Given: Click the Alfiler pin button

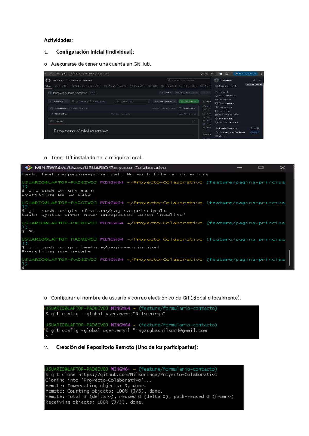Looking at the screenshot, I should tap(167, 93).
